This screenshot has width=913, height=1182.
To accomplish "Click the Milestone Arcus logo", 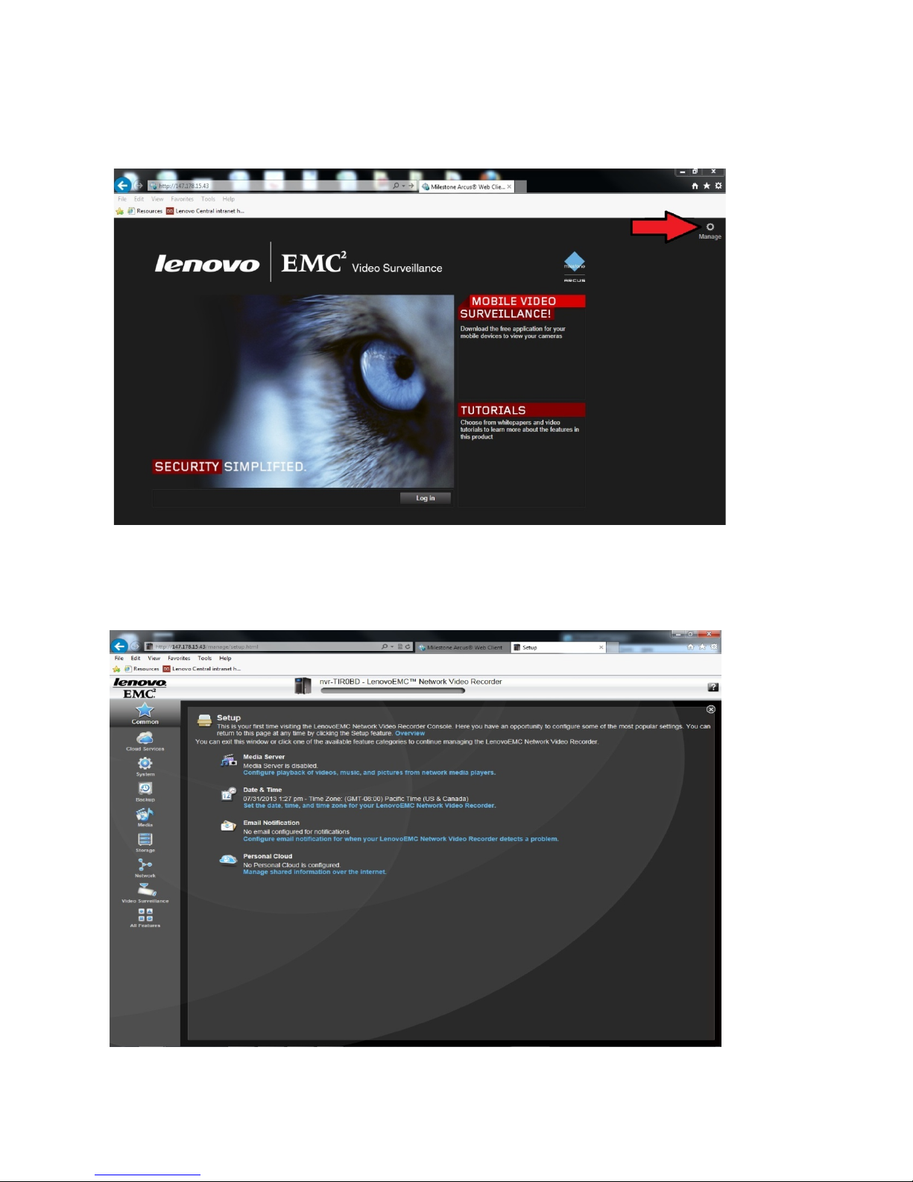I will (x=575, y=267).
